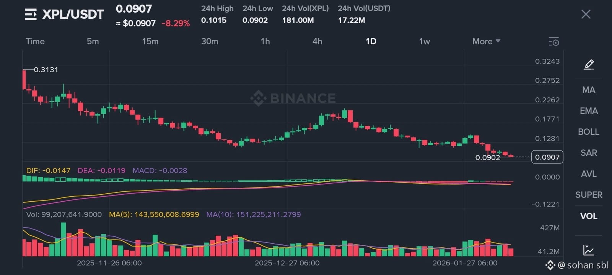Close the chart view

[x=586, y=15]
